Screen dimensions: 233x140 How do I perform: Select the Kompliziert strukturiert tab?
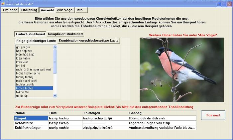[65, 34]
